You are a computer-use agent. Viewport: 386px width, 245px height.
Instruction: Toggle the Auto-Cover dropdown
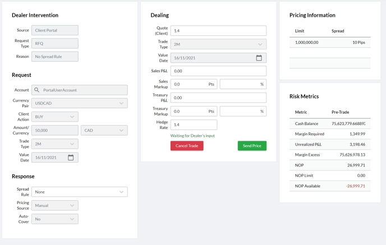point(55,219)
